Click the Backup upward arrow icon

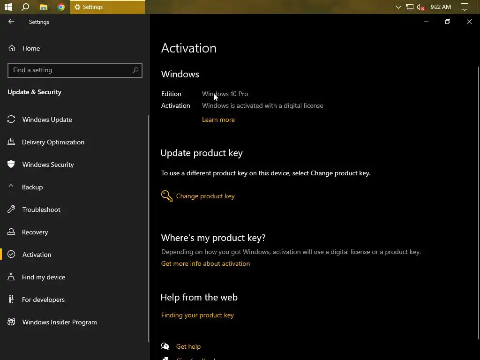[11, 187]
